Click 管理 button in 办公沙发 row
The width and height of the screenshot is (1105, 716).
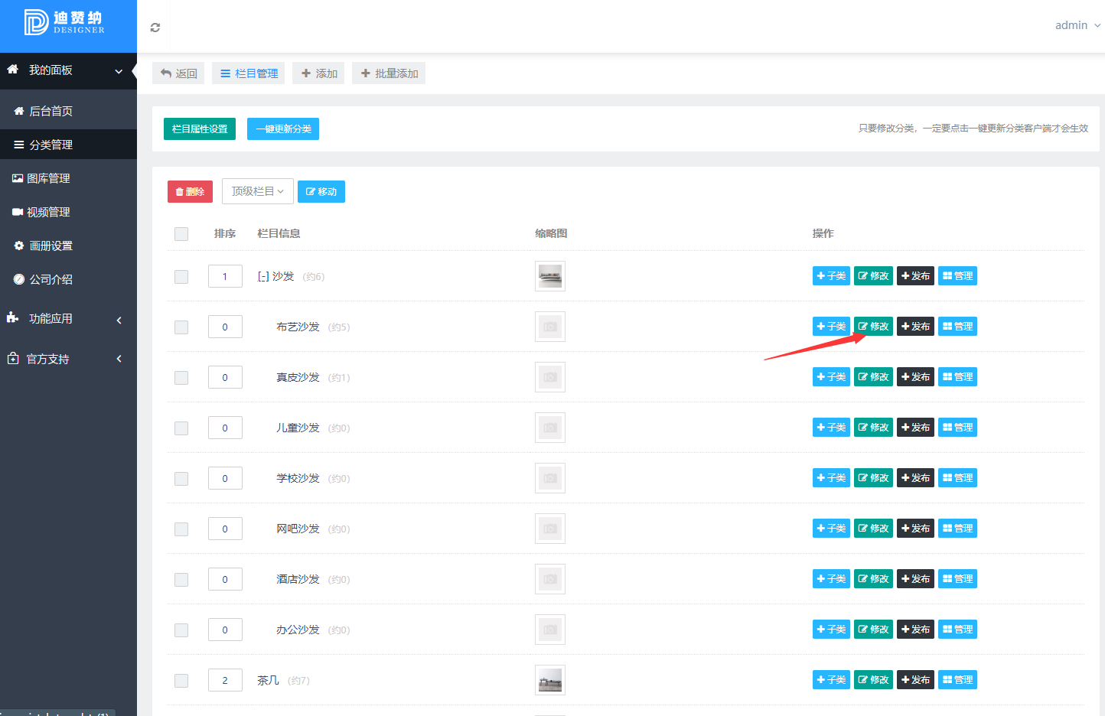[957, 630]
